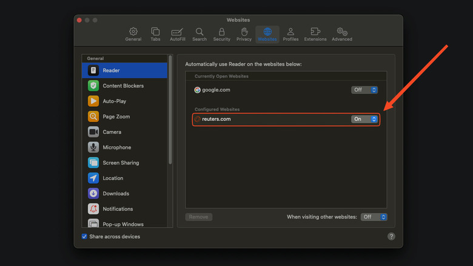Open the General settings tab
Image resolution: width=473 pixels, height=266 pixels.
tap(133, 34)
